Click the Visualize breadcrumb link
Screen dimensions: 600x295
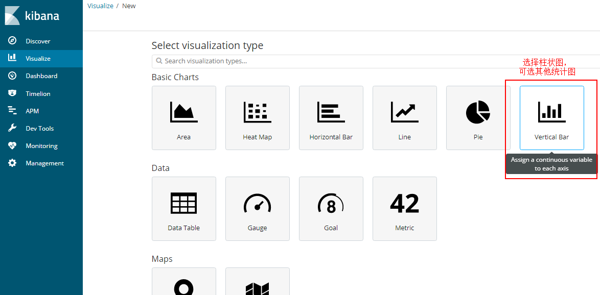click(x=100, y=6)
